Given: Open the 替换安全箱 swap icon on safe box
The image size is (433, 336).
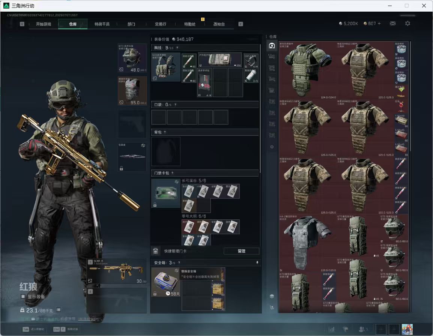Looking at the screenshot, I should [176, 271].
